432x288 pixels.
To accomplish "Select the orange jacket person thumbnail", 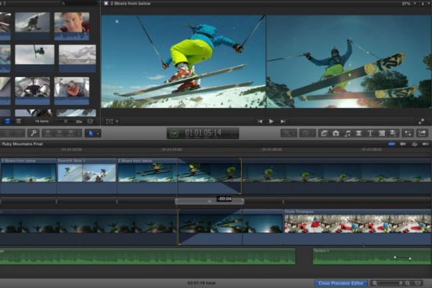I will point(72,91).
